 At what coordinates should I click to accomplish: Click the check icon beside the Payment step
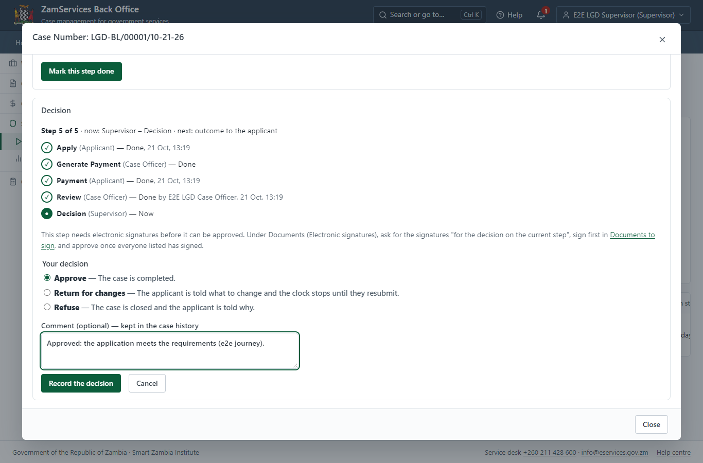[47, 181]
